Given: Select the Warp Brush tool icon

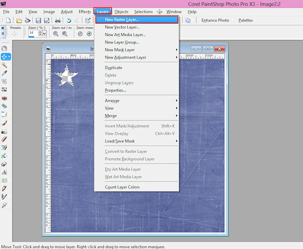Looking at the screenshot, I should [4, 197].
